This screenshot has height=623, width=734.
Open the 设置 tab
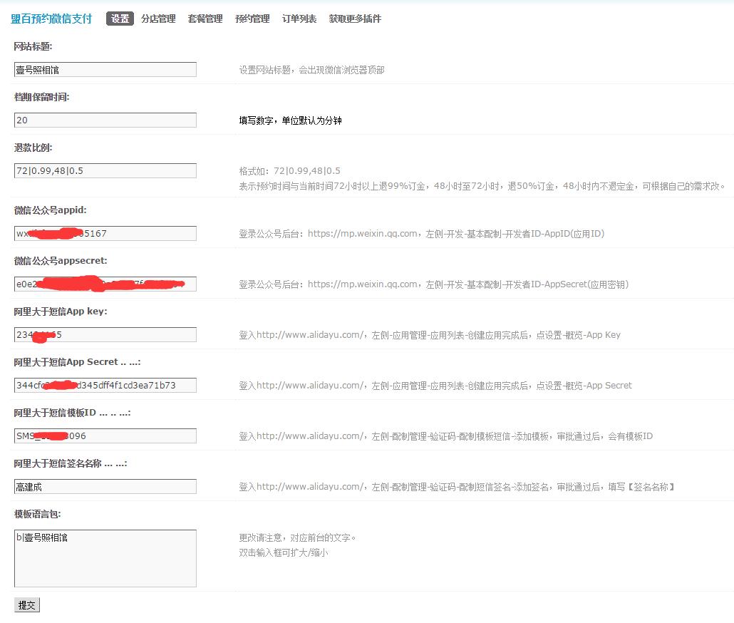click(x=120, y=19)
